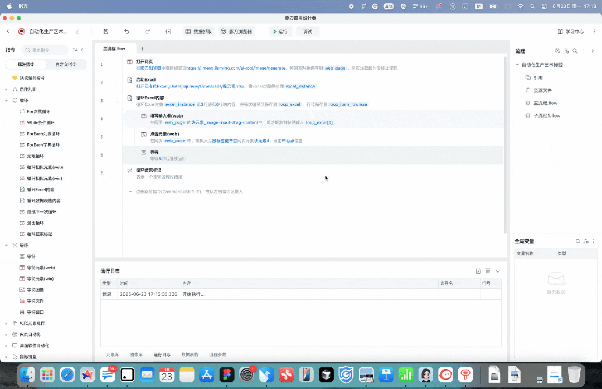Click the 运行 button
This screenshot has width=602, height=389.
(x=280, y=32)
